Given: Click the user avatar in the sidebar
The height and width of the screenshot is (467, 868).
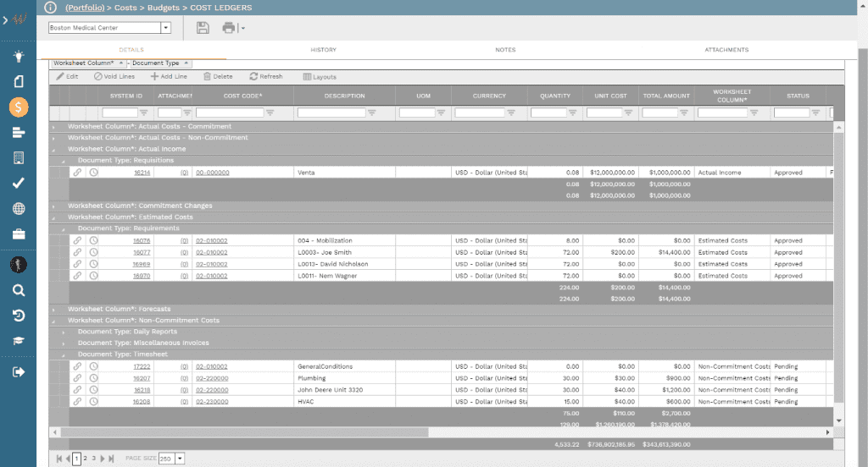Looking at the screenshot, I should pos(19,265).
